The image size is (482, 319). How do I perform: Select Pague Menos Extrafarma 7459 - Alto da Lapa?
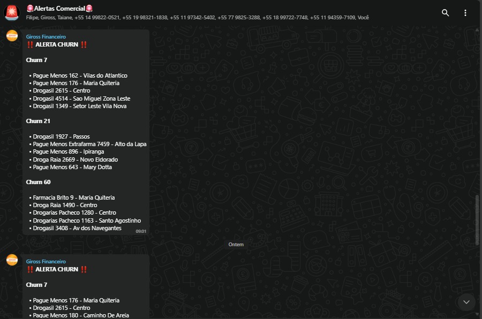[90, 144]
